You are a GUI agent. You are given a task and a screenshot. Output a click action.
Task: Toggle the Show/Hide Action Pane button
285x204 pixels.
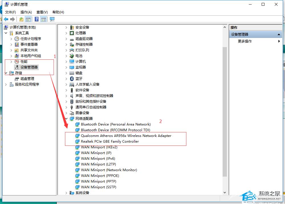[x=43, y=19]
